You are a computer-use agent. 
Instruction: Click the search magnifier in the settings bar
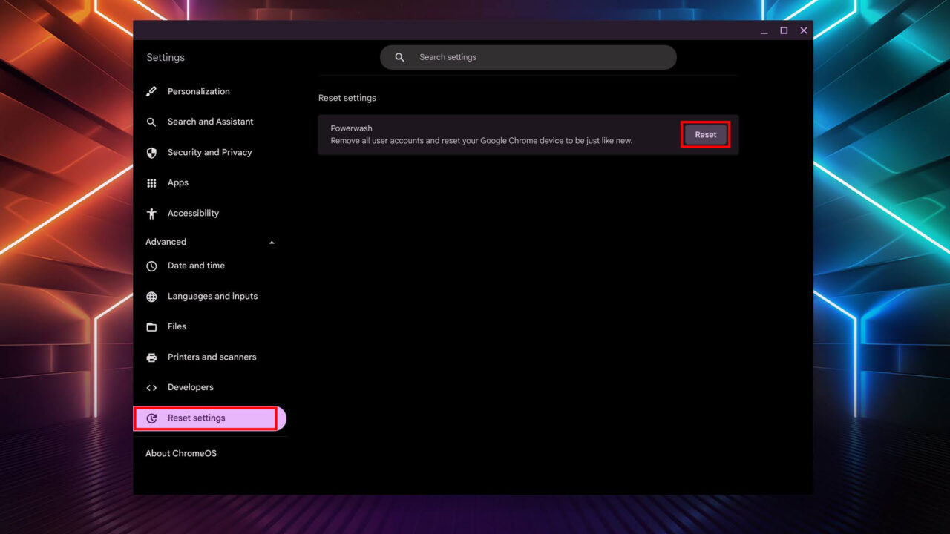399,57
